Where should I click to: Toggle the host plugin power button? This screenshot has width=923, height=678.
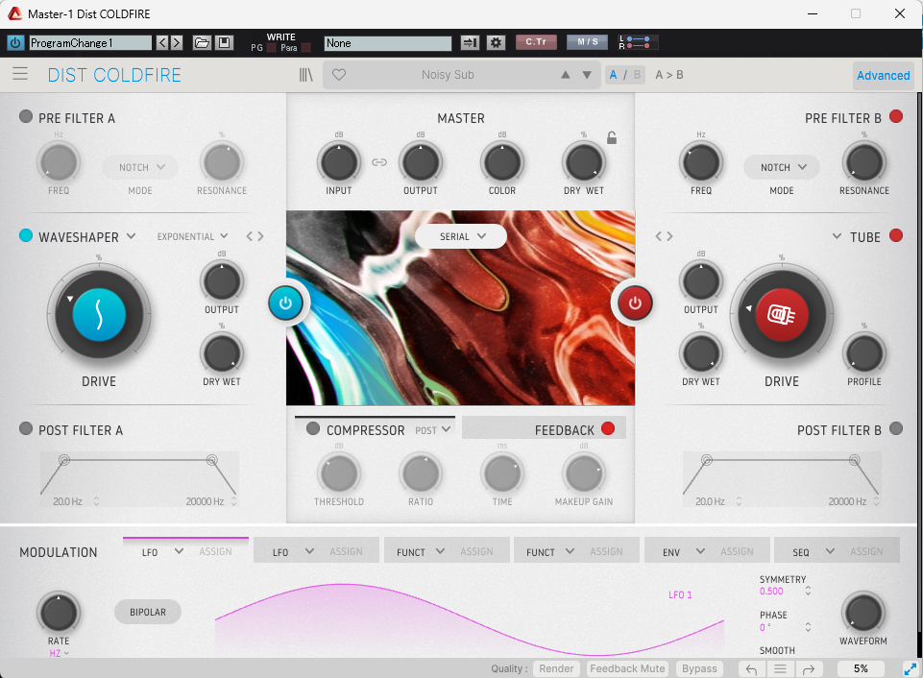coord(15,42)
